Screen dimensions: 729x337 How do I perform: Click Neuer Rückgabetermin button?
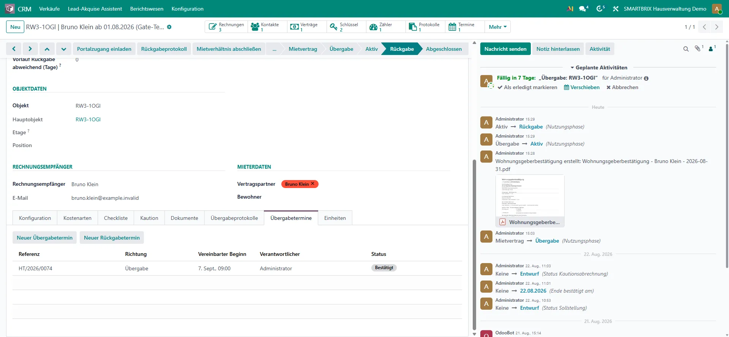(x=112, y=238)
